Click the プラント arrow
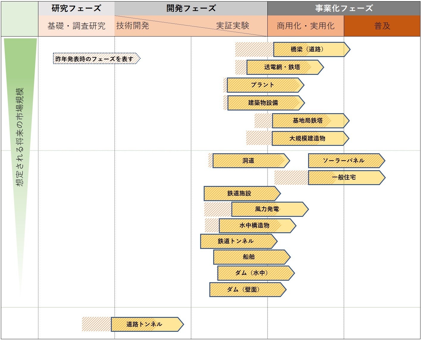Image resolution: width=422 pixels, height=341 pixels. point(265,85)
